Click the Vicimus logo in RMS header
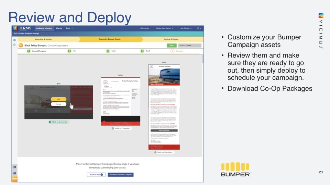Viewport: 330px width, 185px height. (x=14, y=28)
